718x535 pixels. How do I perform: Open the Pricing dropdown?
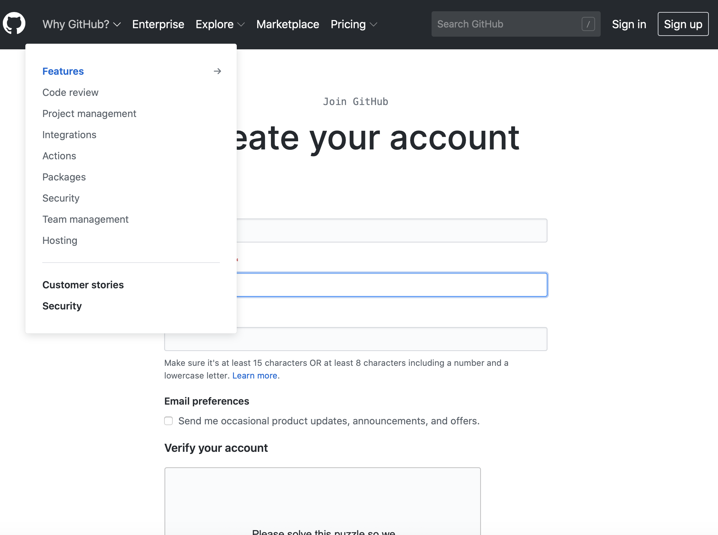(x=354, y=24)
